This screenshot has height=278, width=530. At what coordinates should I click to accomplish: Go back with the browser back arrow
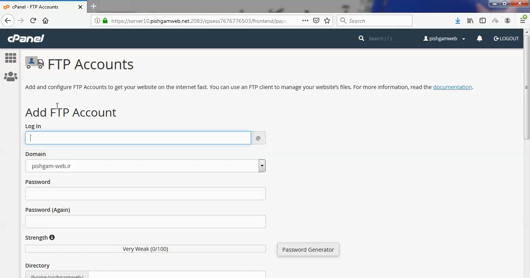[8, 21]
